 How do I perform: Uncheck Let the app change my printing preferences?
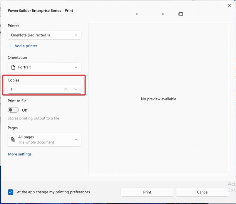pyautogui.click(x=10, y=192)
